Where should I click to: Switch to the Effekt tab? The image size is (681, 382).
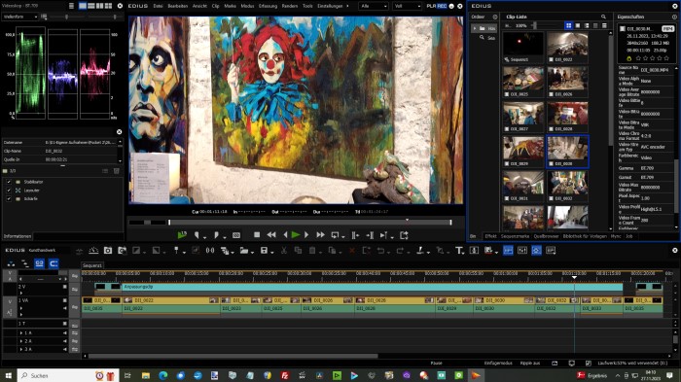[x=490, y=236]
